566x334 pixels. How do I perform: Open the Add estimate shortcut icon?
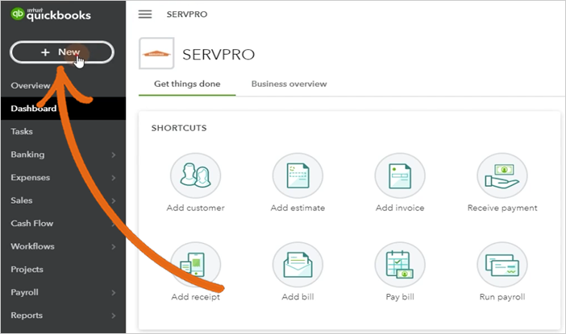pos(298,177)
